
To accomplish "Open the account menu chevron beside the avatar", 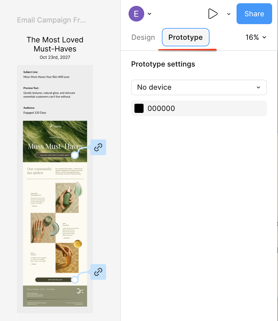I will coord(149,14).
